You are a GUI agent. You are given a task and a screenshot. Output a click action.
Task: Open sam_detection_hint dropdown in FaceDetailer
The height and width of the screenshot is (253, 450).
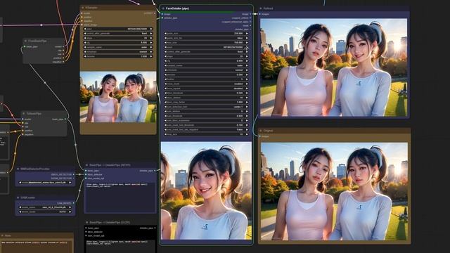tap(206, 107)
